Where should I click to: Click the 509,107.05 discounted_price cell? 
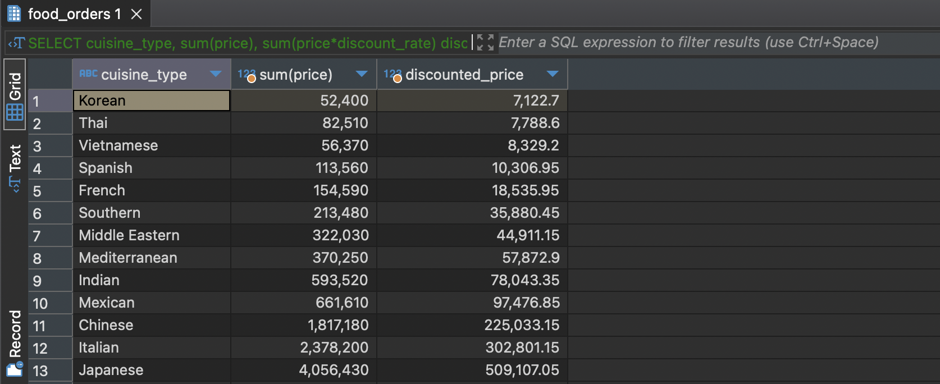[x=472, y=370]
